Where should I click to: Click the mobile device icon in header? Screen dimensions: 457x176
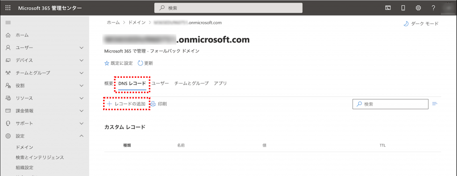pyautogui.click(x=403, y=8)
